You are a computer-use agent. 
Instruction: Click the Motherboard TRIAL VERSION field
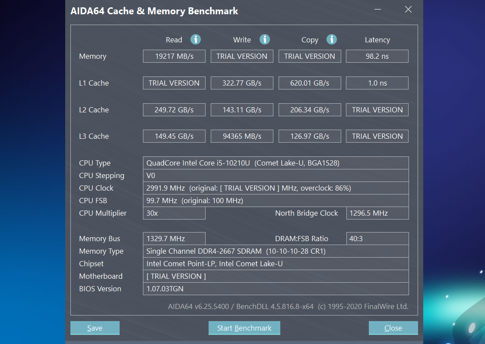(276, 276)
